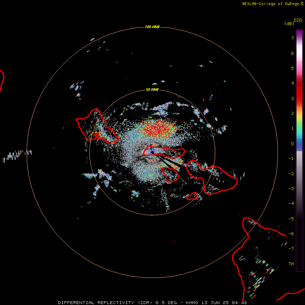305x305 pixels.
Task: Click the scale value -7
Action: tap(291, 249)
